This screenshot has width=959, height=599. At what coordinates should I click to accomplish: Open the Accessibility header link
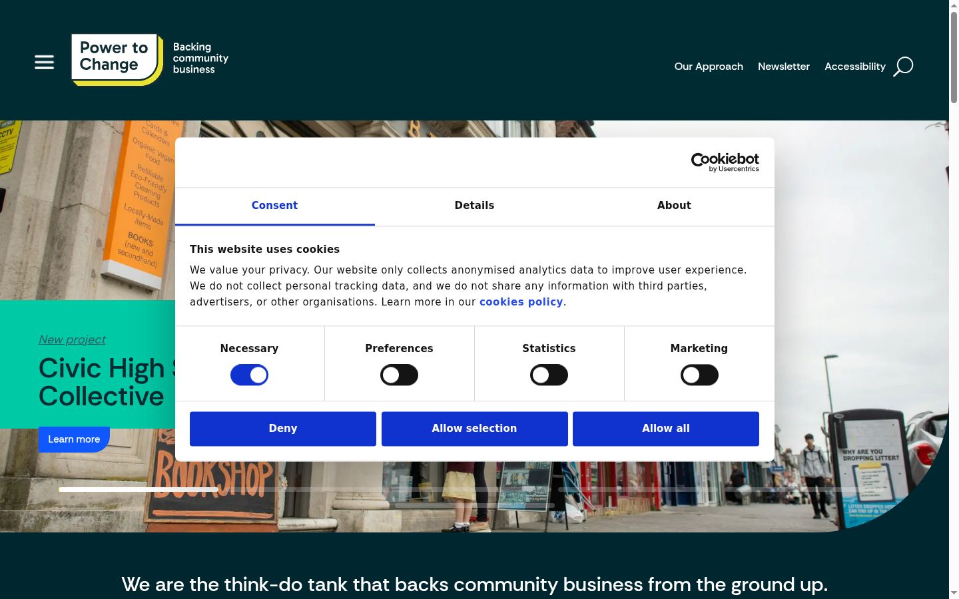coord(855,67)
